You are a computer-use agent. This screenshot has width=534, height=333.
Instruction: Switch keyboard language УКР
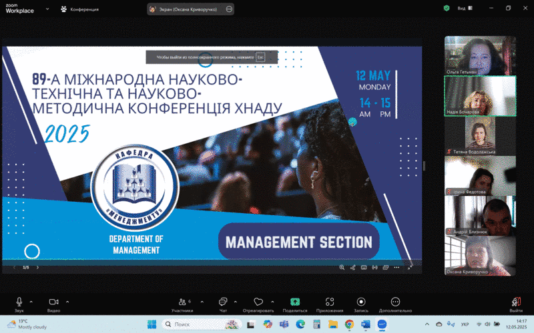[x=465, y=324]
